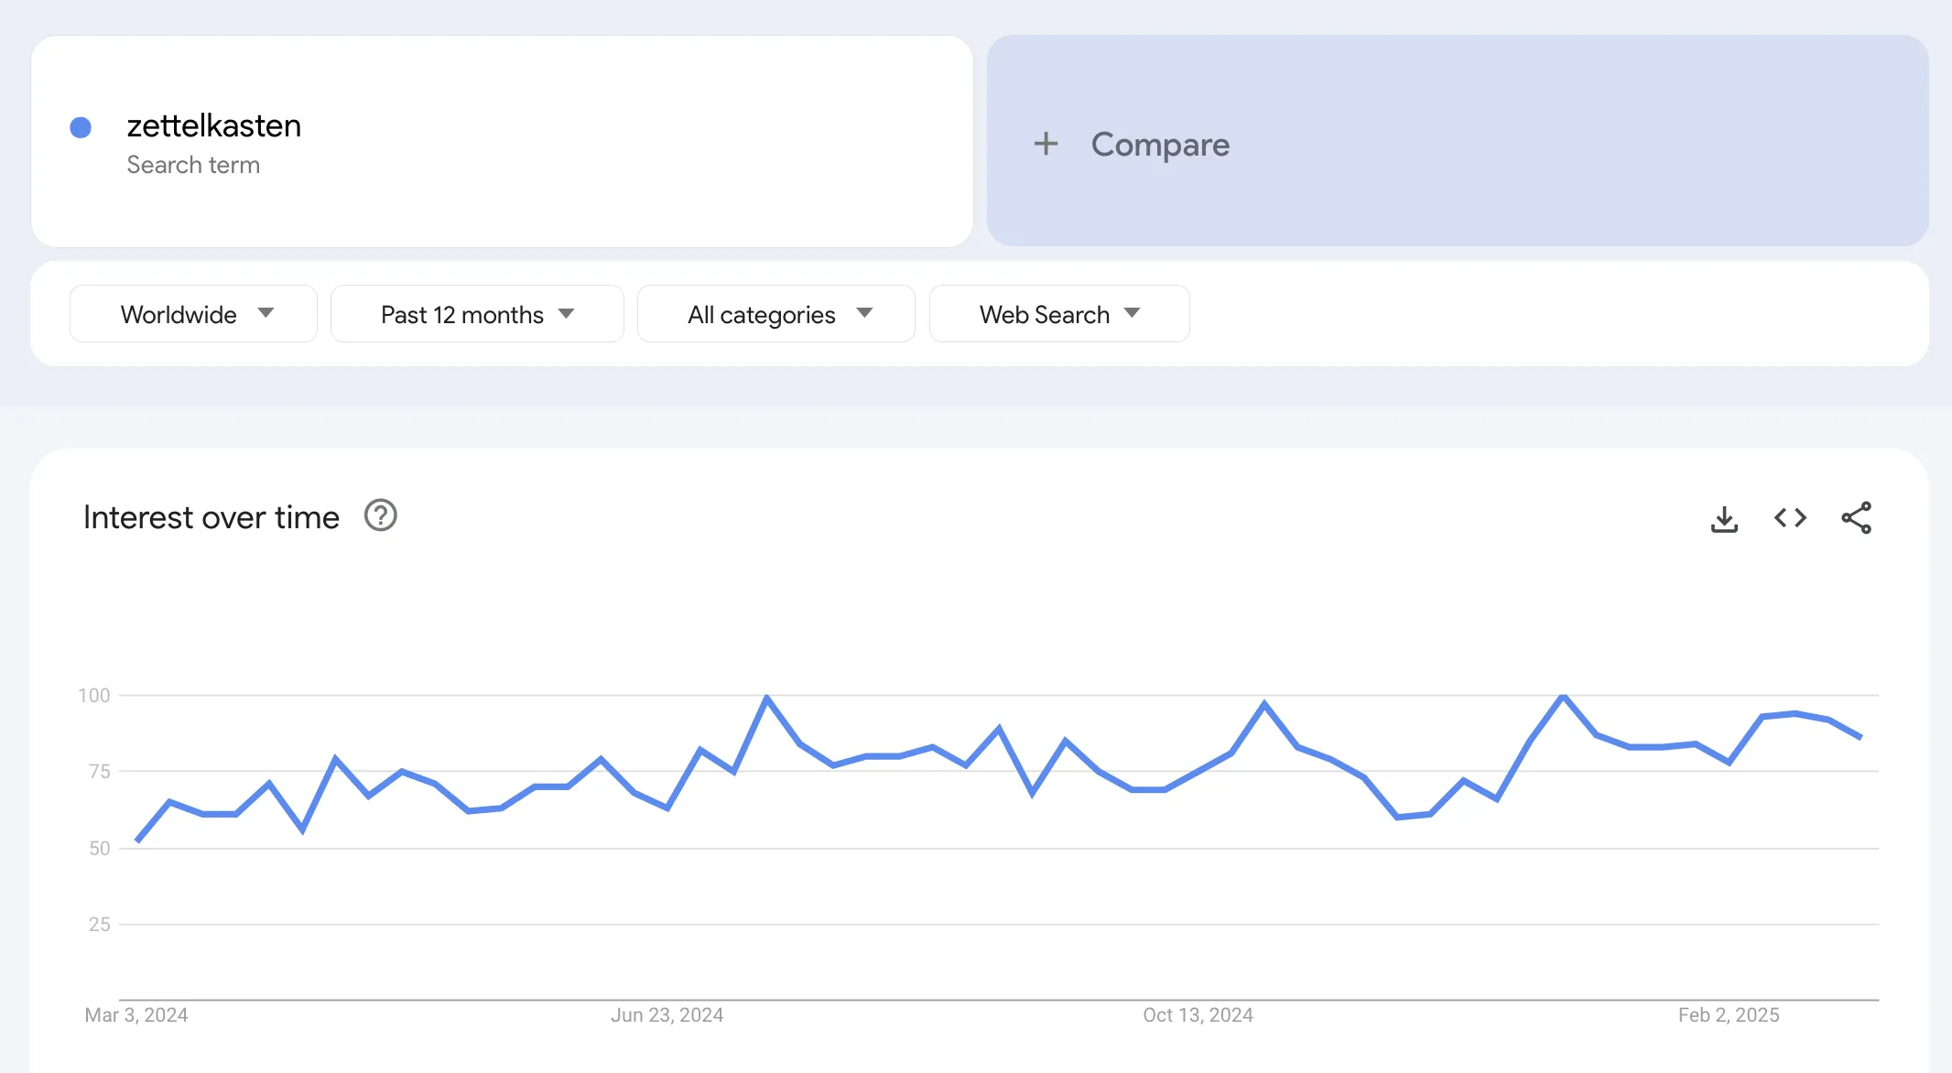Screen dimensions: 1952x1073
Task: Edit the zettelkasten search term
Action: [x=214, y=126]
